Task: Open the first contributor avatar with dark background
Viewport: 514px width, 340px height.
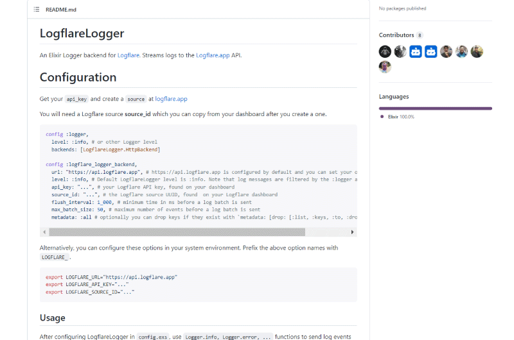Action: [x=385, y=52]
